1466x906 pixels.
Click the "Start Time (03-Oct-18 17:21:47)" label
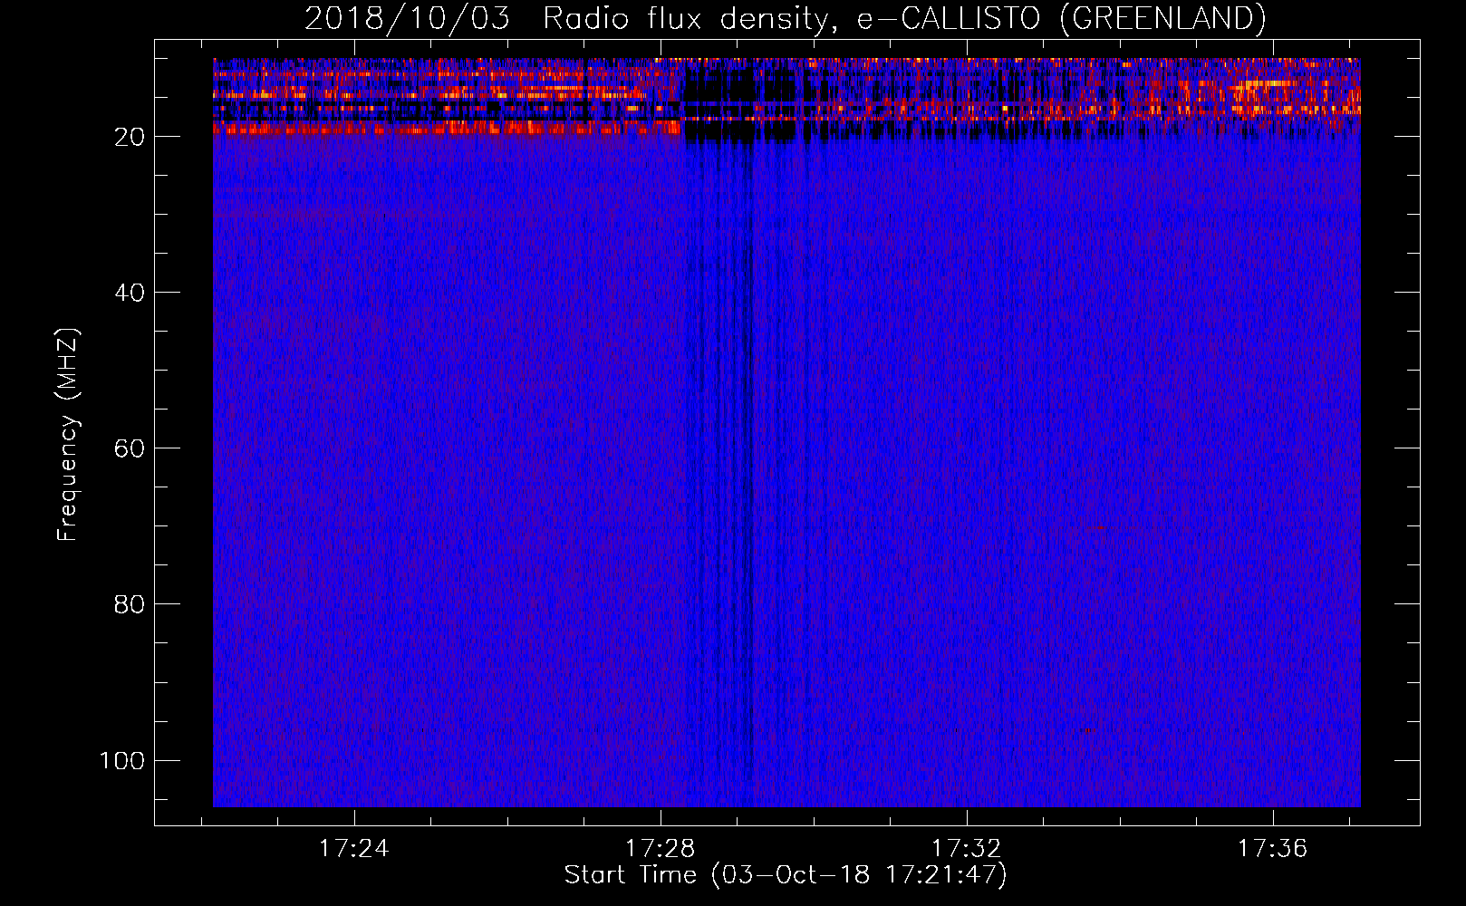786,875
